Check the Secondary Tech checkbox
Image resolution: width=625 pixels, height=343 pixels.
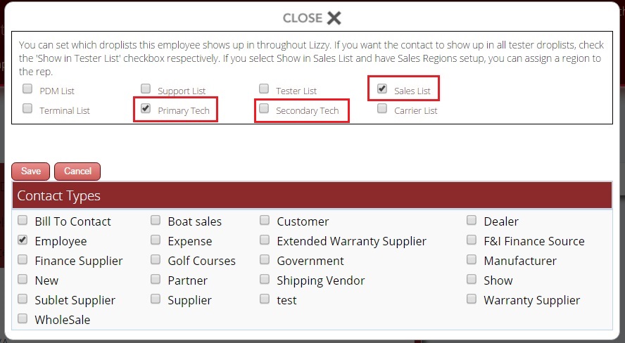264,109
